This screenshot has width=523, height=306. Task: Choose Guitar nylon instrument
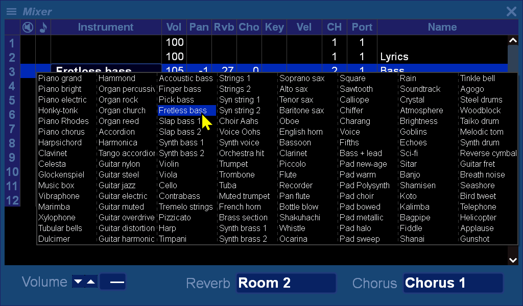119,164
